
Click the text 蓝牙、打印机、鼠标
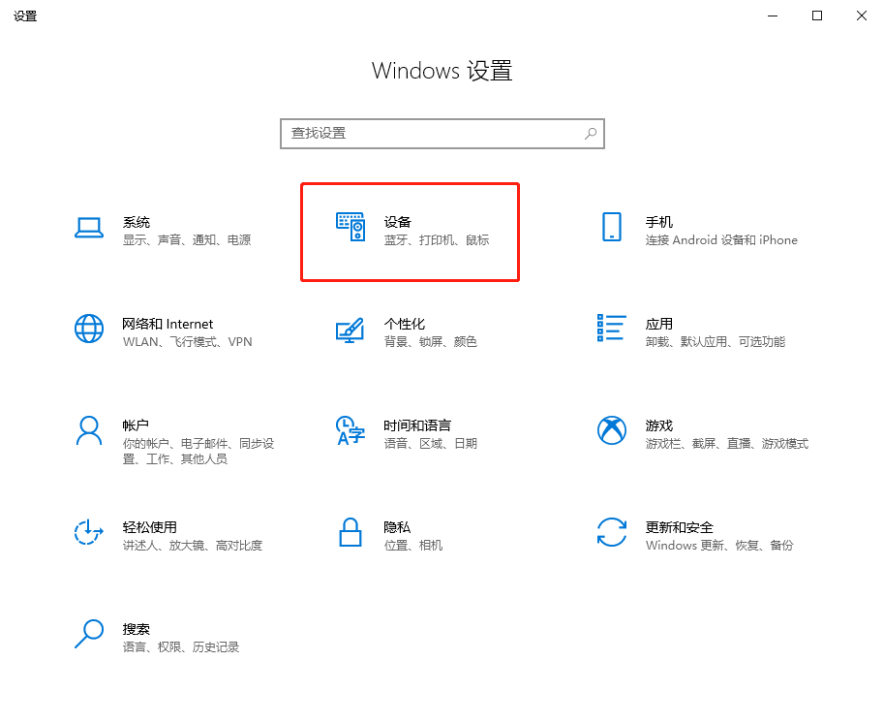click(x=437, y=239)
